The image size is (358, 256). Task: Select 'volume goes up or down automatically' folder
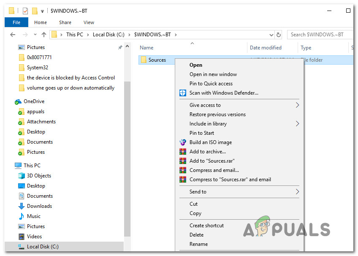pos(71,88)
